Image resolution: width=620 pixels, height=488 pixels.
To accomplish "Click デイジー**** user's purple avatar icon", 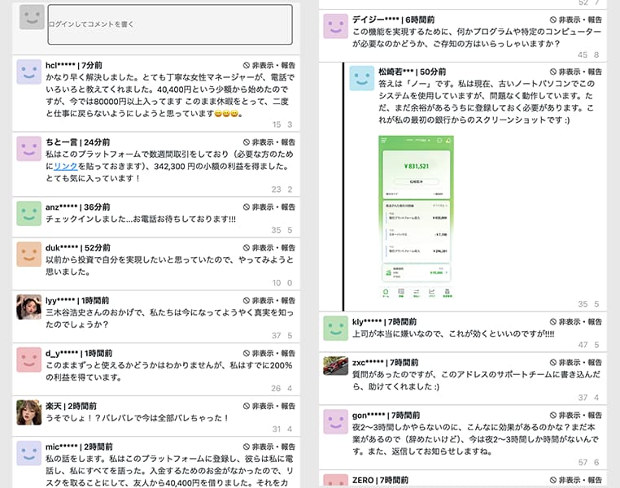I will click(x=336, y=26).
